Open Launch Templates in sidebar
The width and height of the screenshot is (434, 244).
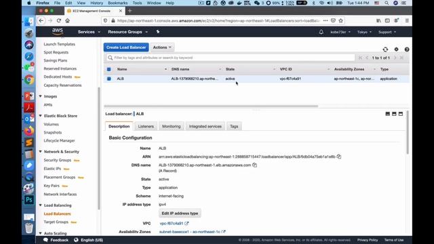(59, 44)
